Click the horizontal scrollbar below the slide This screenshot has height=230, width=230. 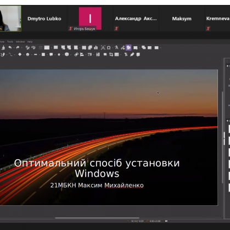[97, 218]
